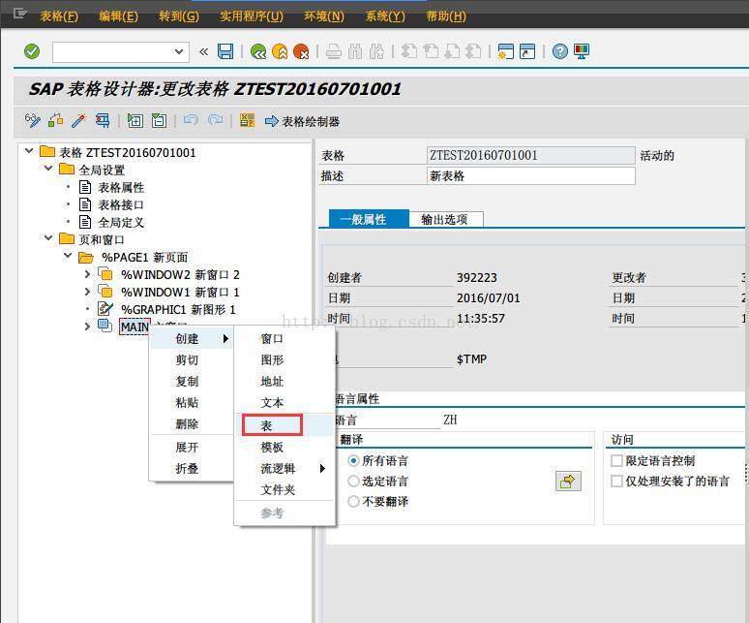
Task: Expand the %WINDOW1 新窗口 1 node
Action: pos(87,292)
